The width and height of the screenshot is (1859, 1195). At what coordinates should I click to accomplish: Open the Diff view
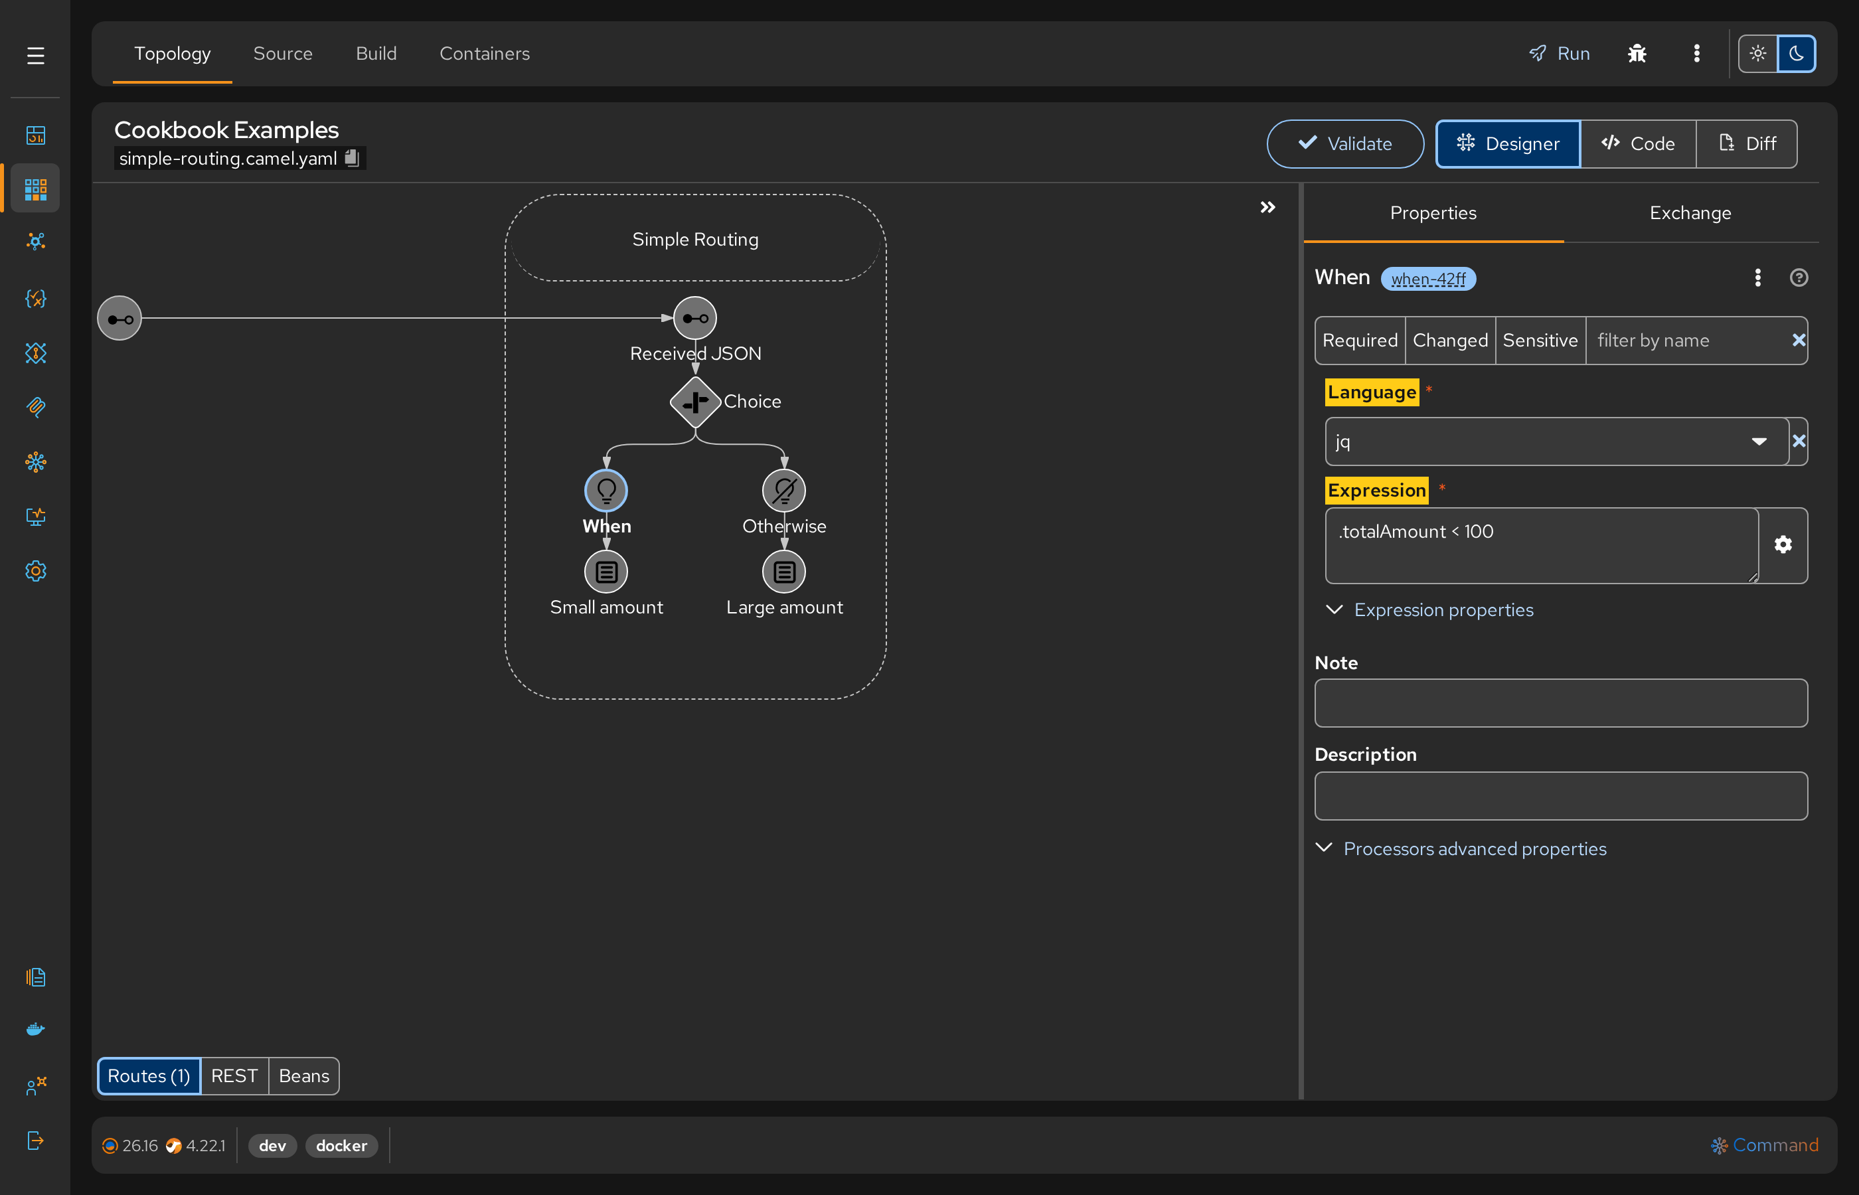coord(1747,143)
